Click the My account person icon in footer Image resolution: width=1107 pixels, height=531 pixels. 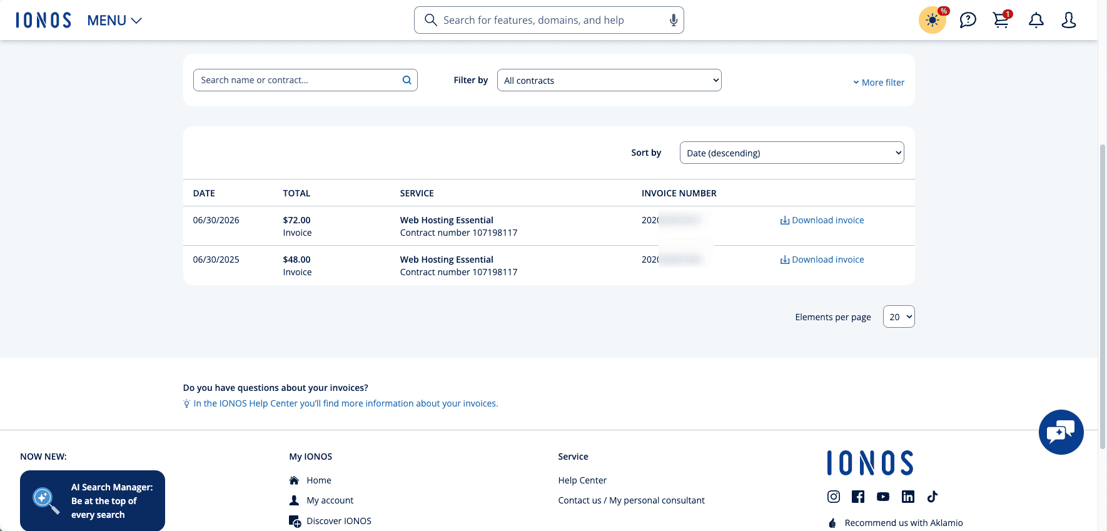[x=294, y=500]
